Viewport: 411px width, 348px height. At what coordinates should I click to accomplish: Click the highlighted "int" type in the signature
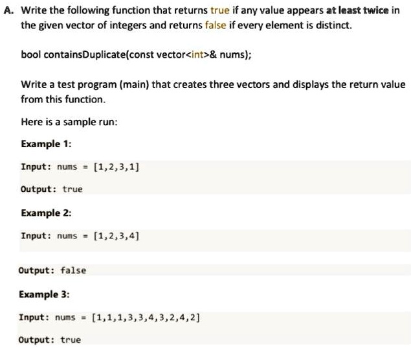coord(197,54)
